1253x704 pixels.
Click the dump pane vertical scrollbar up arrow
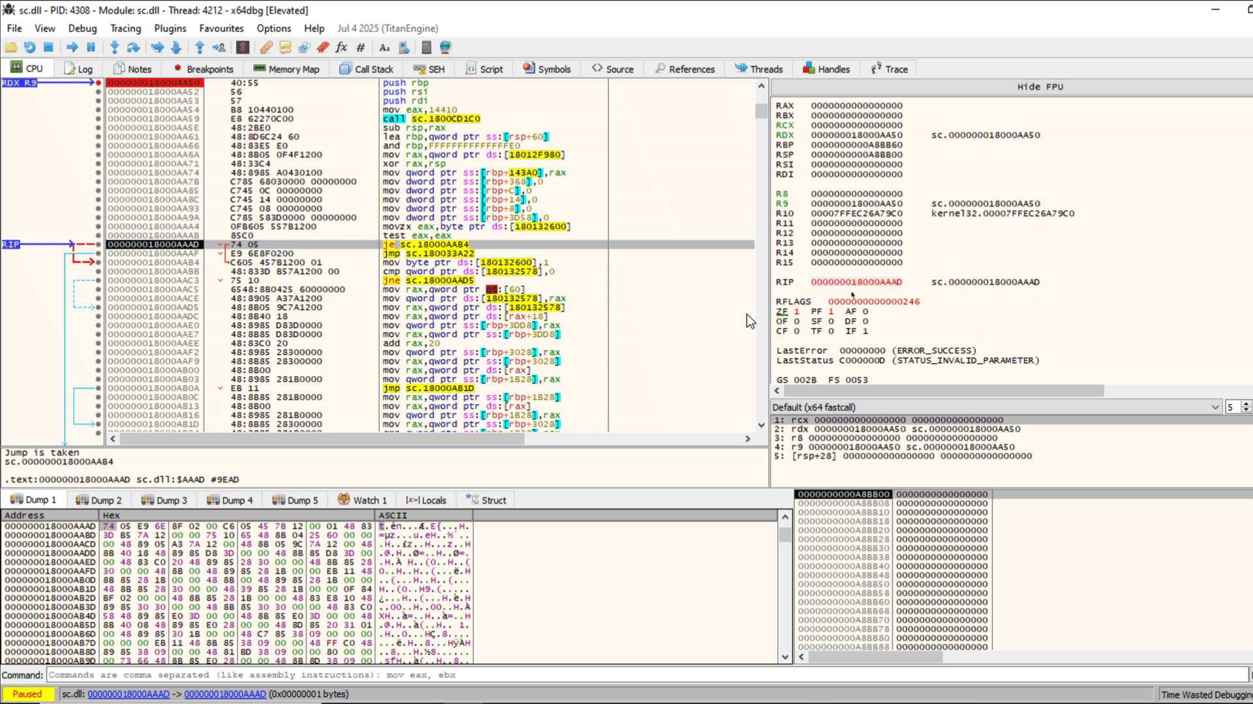785,516
